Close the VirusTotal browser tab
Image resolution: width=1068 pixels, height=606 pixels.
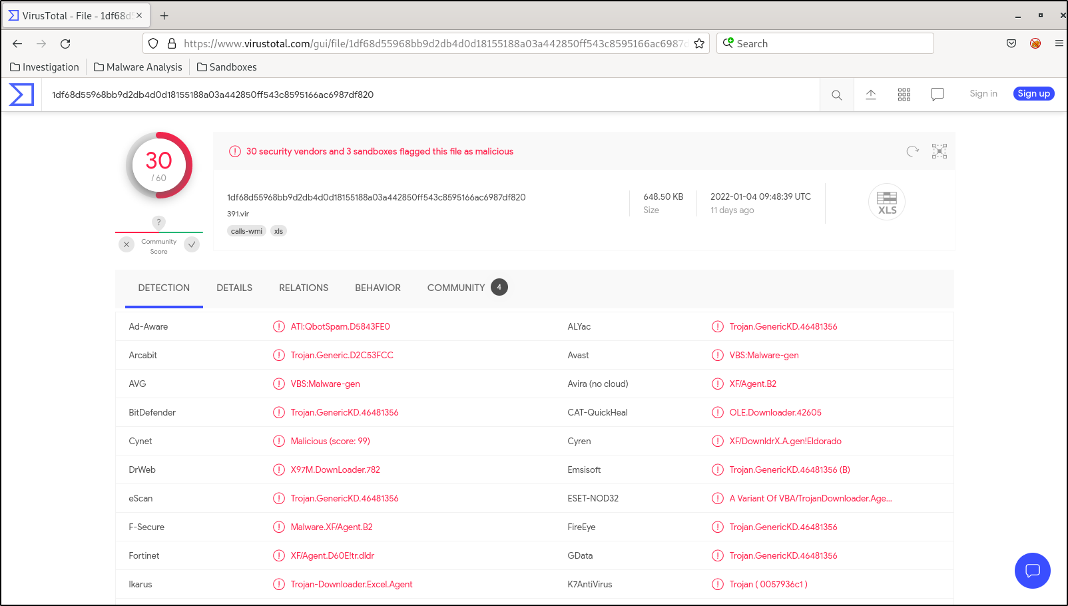pos(139,15)
